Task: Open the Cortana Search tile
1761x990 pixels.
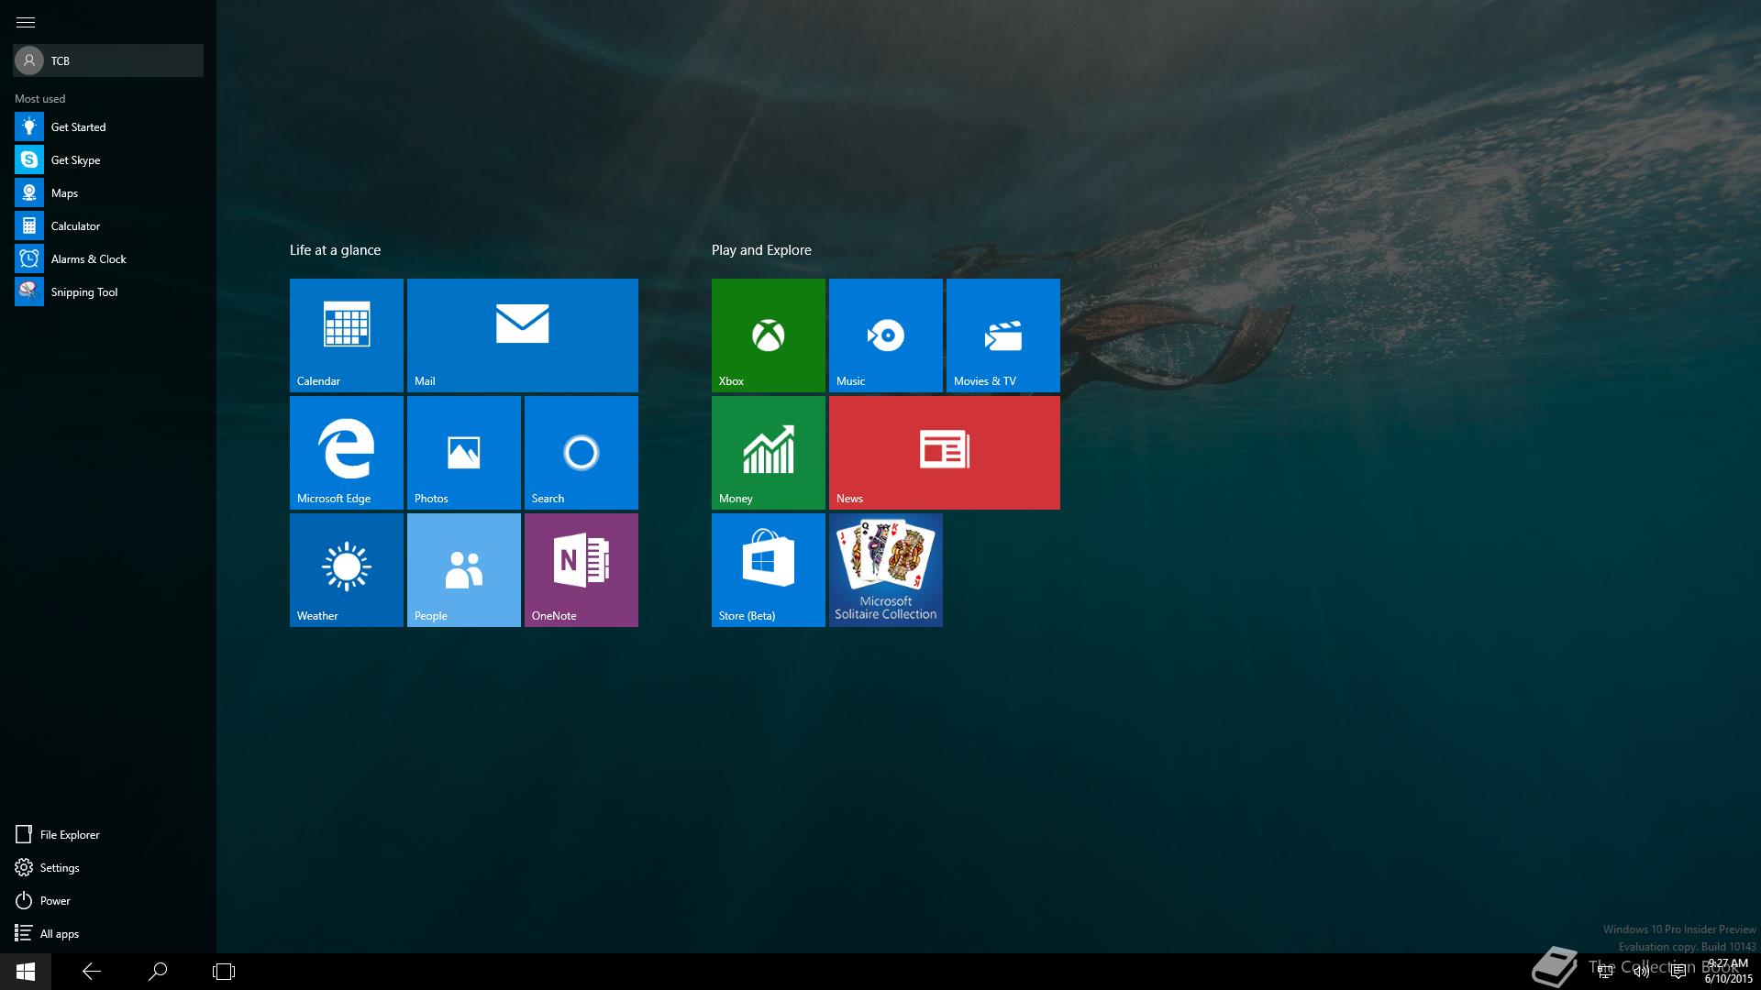Action: [x=581, y=453]
